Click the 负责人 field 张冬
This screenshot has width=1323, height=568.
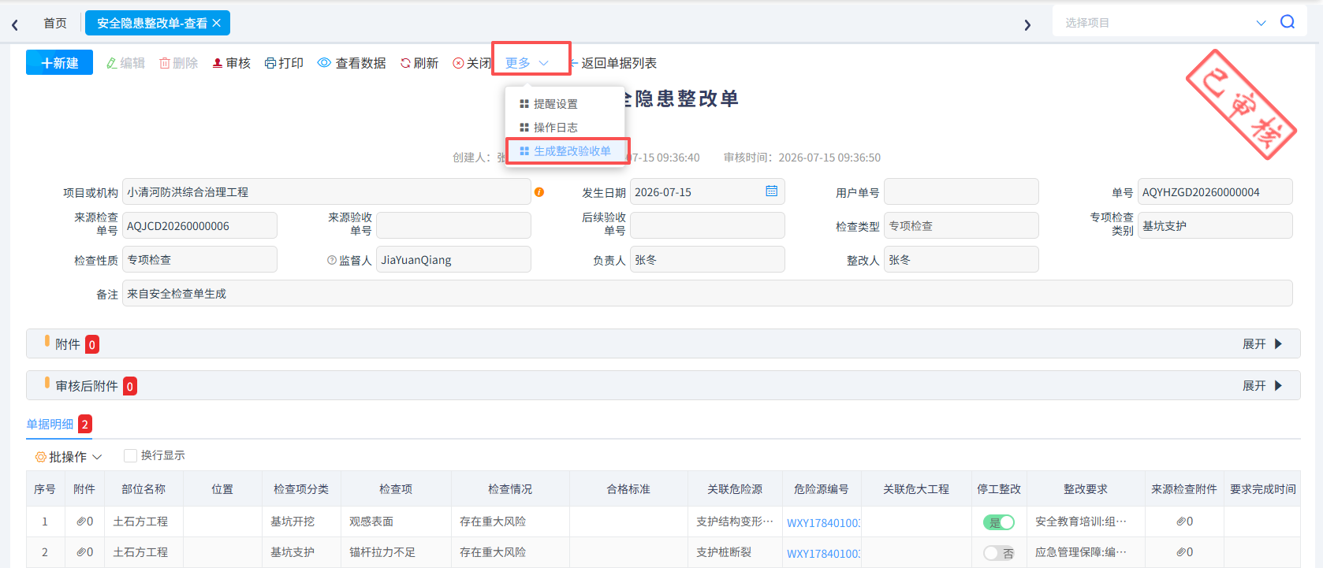(707, 260)
